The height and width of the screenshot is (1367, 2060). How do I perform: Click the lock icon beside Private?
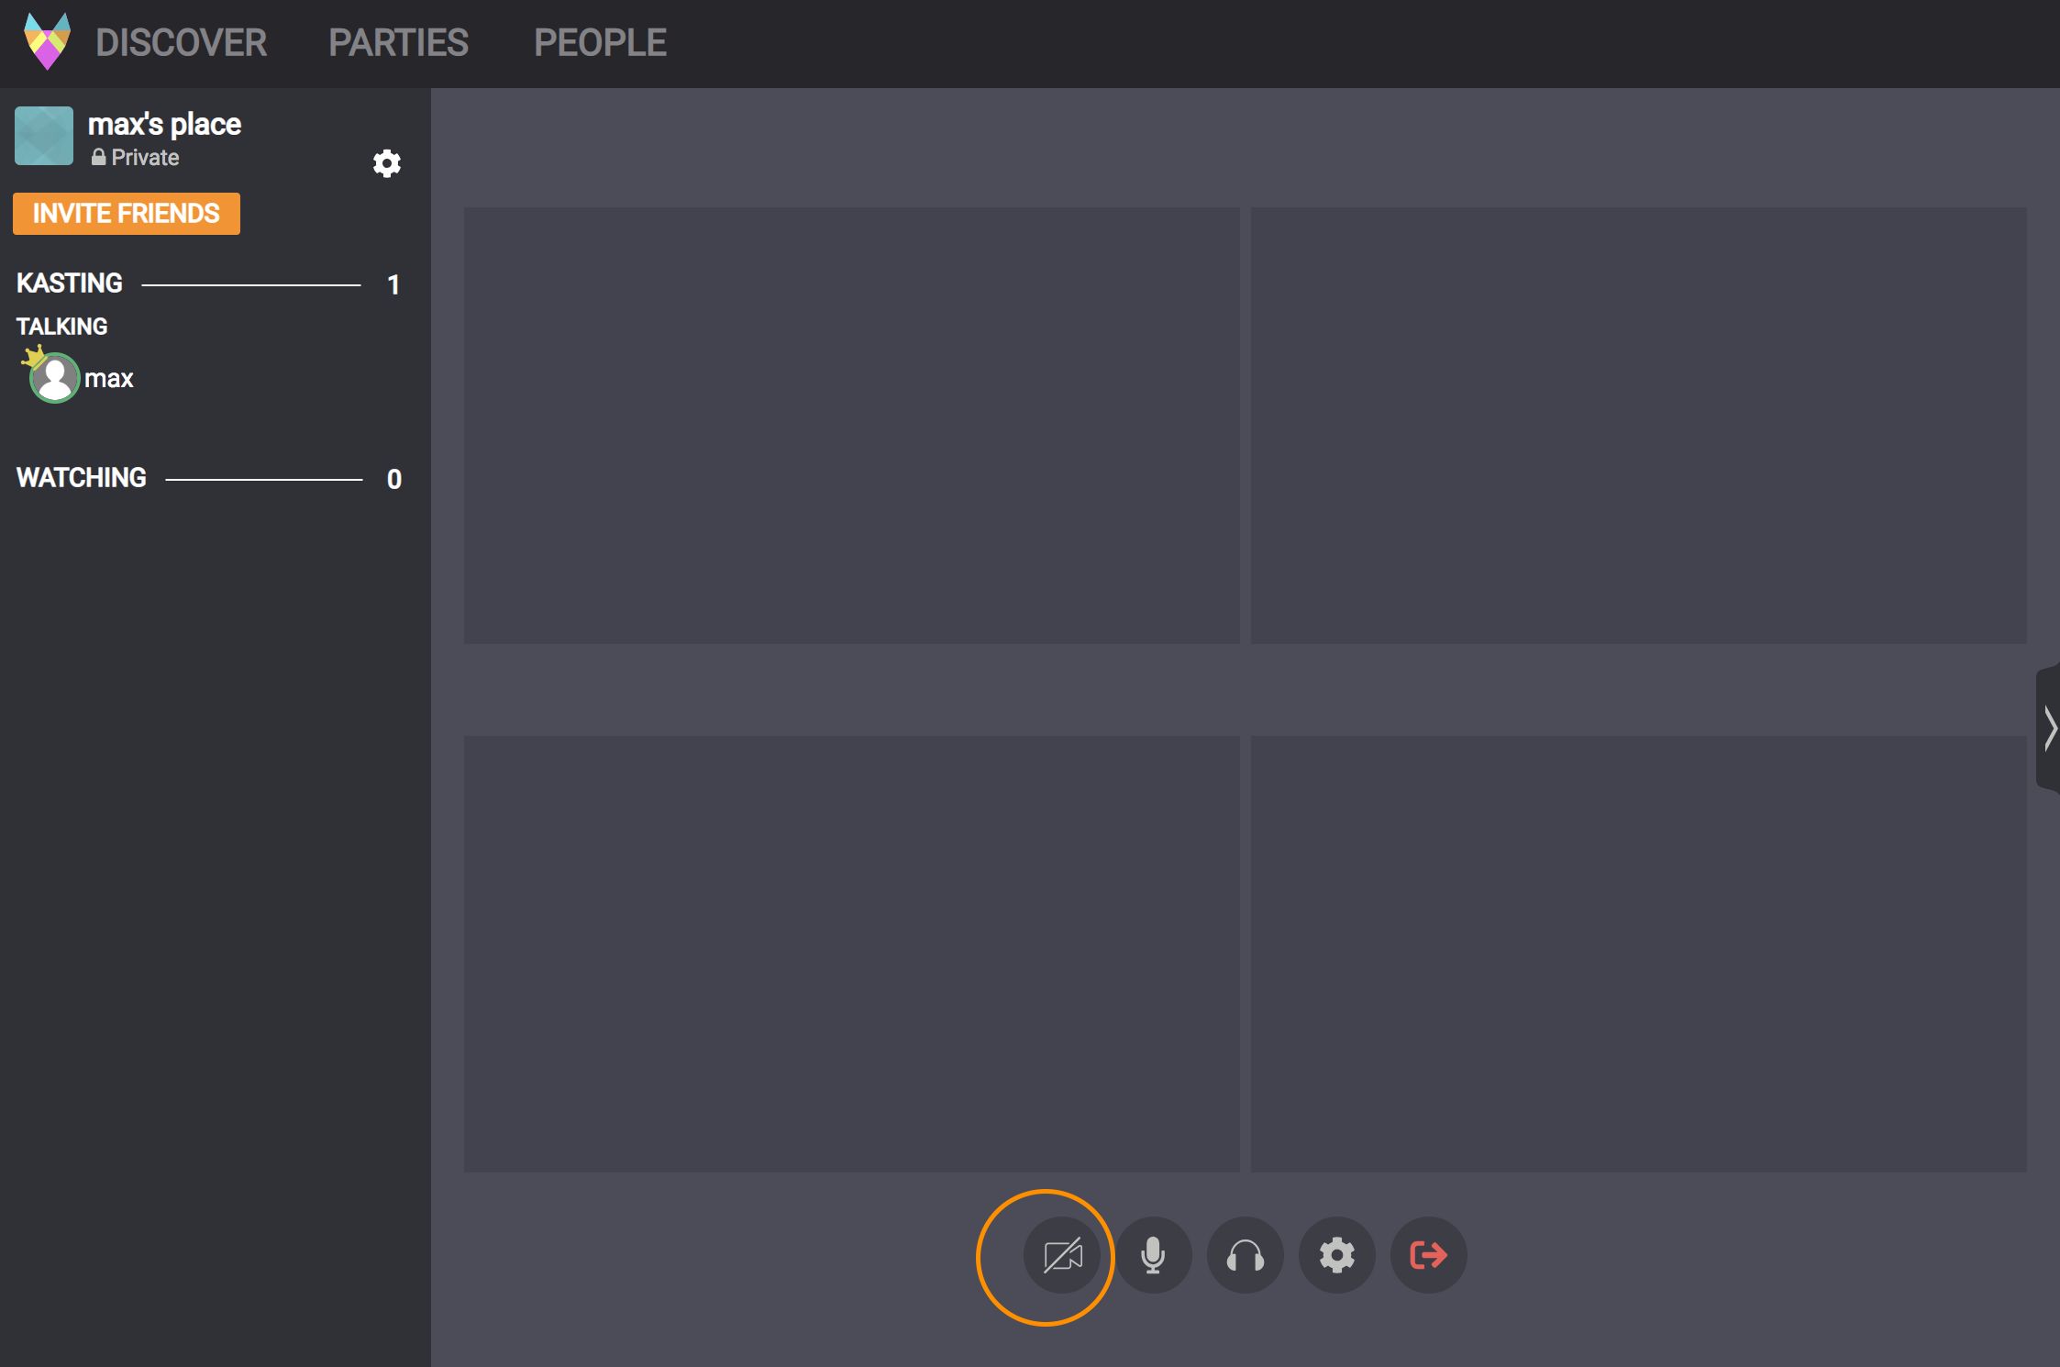(98, 157)
